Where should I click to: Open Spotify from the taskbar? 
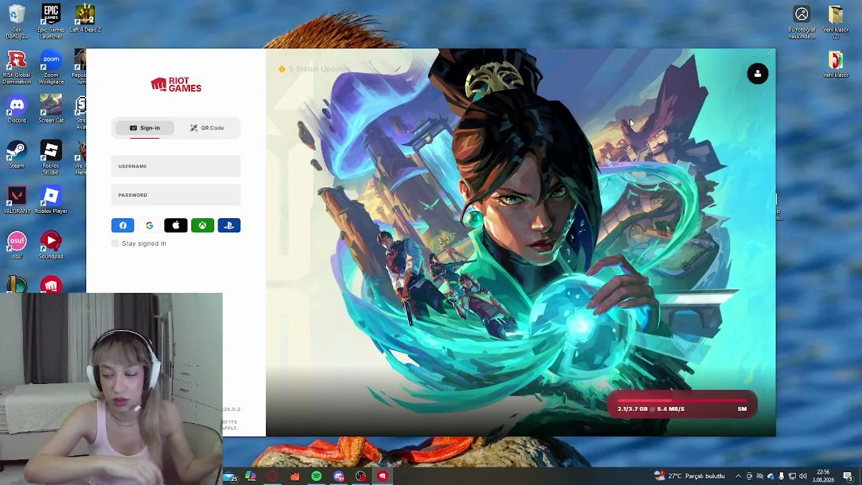pos(317,476)
